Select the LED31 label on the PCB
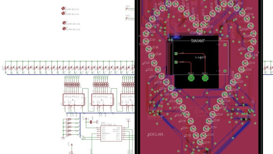Viewport: 273px width, 154px height. (252, 63)
